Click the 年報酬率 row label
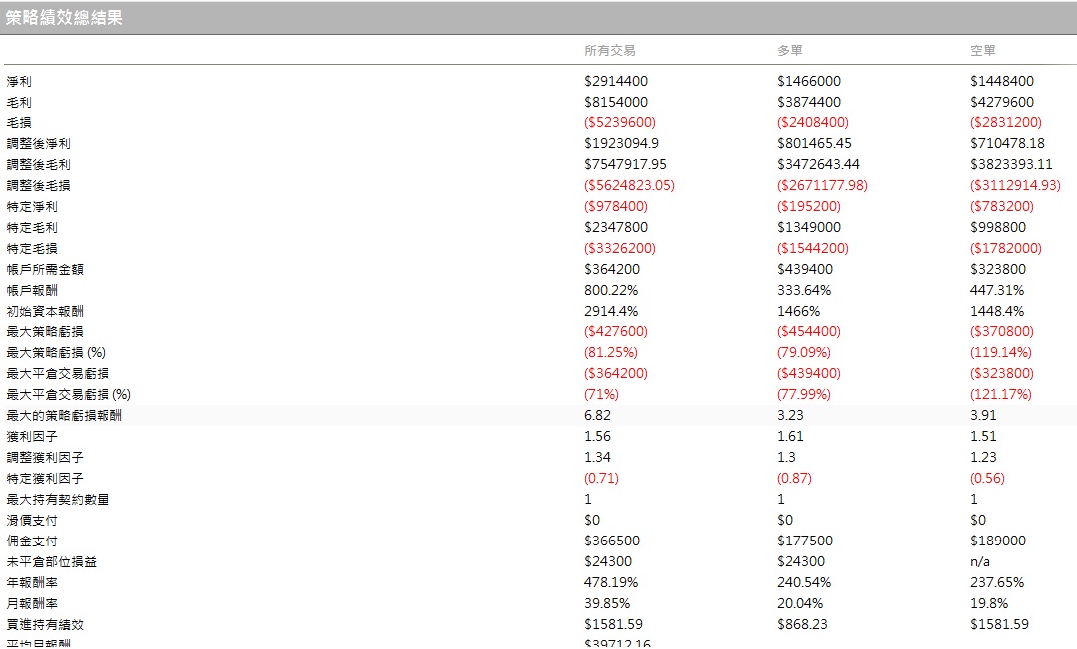The image size is (1077, 649). click(x=32, y=583)
